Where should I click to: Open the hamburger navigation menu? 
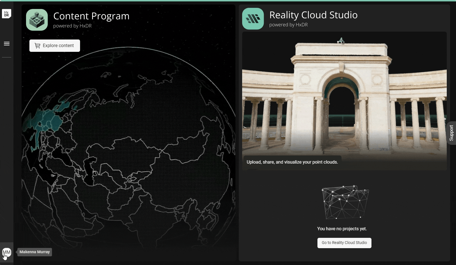[x=7, y=44]
